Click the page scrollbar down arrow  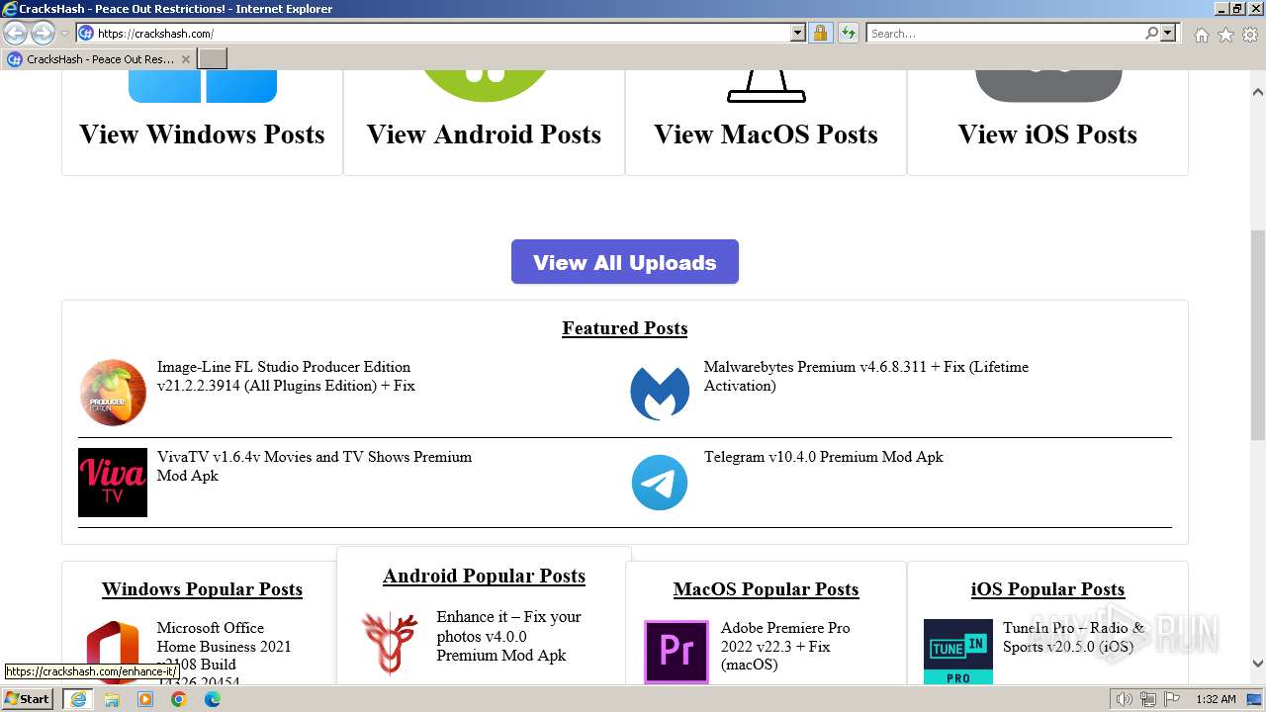point(1258,664)
